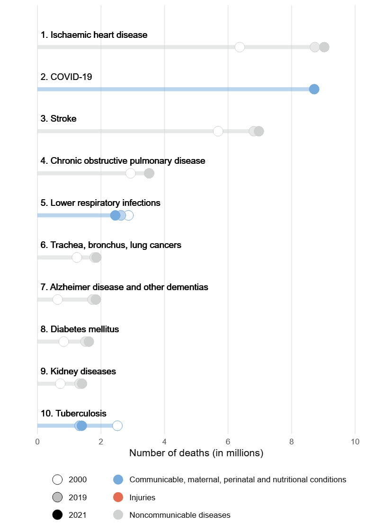Click the COVID-19 blue data point
376x531 pixels.
[x=314, y=89]
